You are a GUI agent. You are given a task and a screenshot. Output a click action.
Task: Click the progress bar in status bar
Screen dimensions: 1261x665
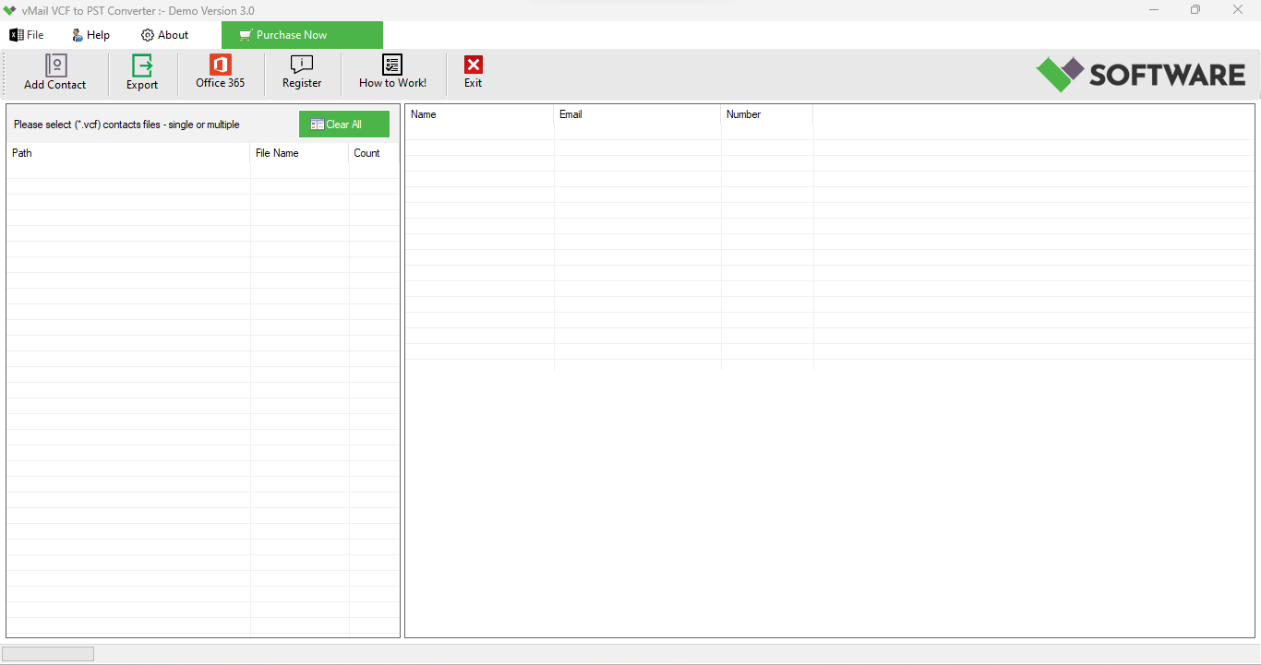click(x=48, y=654)
